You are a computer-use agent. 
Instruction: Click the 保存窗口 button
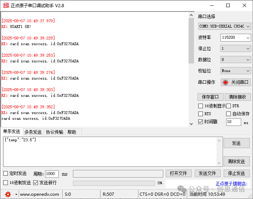210,97
